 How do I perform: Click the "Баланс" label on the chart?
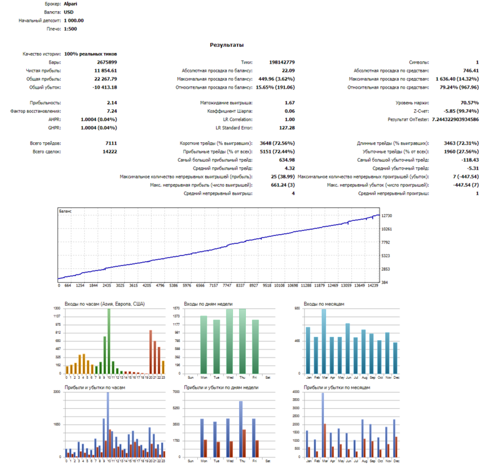tap(66, 211)
